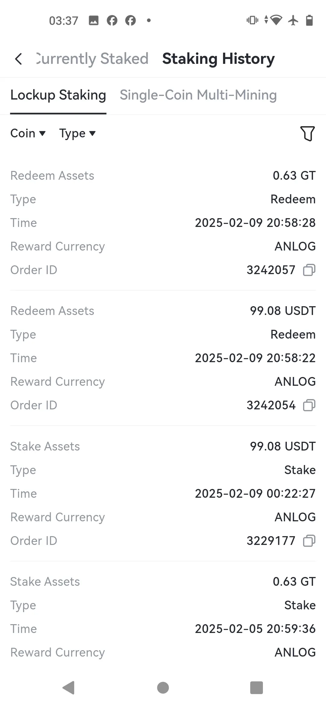Viewport: 326px width, 708px height.
Task: Tap the first Facebook notification icon
Action: (112, 21)
